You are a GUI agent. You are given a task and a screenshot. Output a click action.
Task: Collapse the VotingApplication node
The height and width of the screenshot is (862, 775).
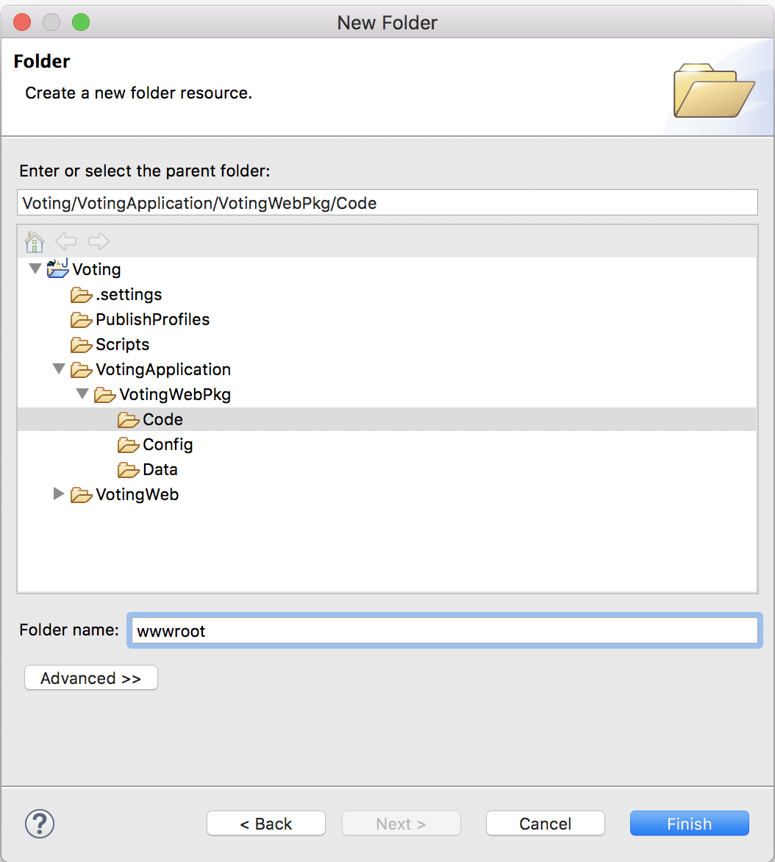pyautogui.click(x=59, y=369)
